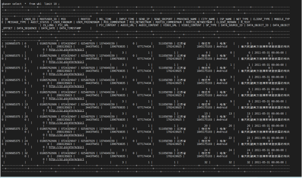Select the AUDIO_CONTENT column header
The height and width of the screenshot is (178, 302).
click(149, 25)
